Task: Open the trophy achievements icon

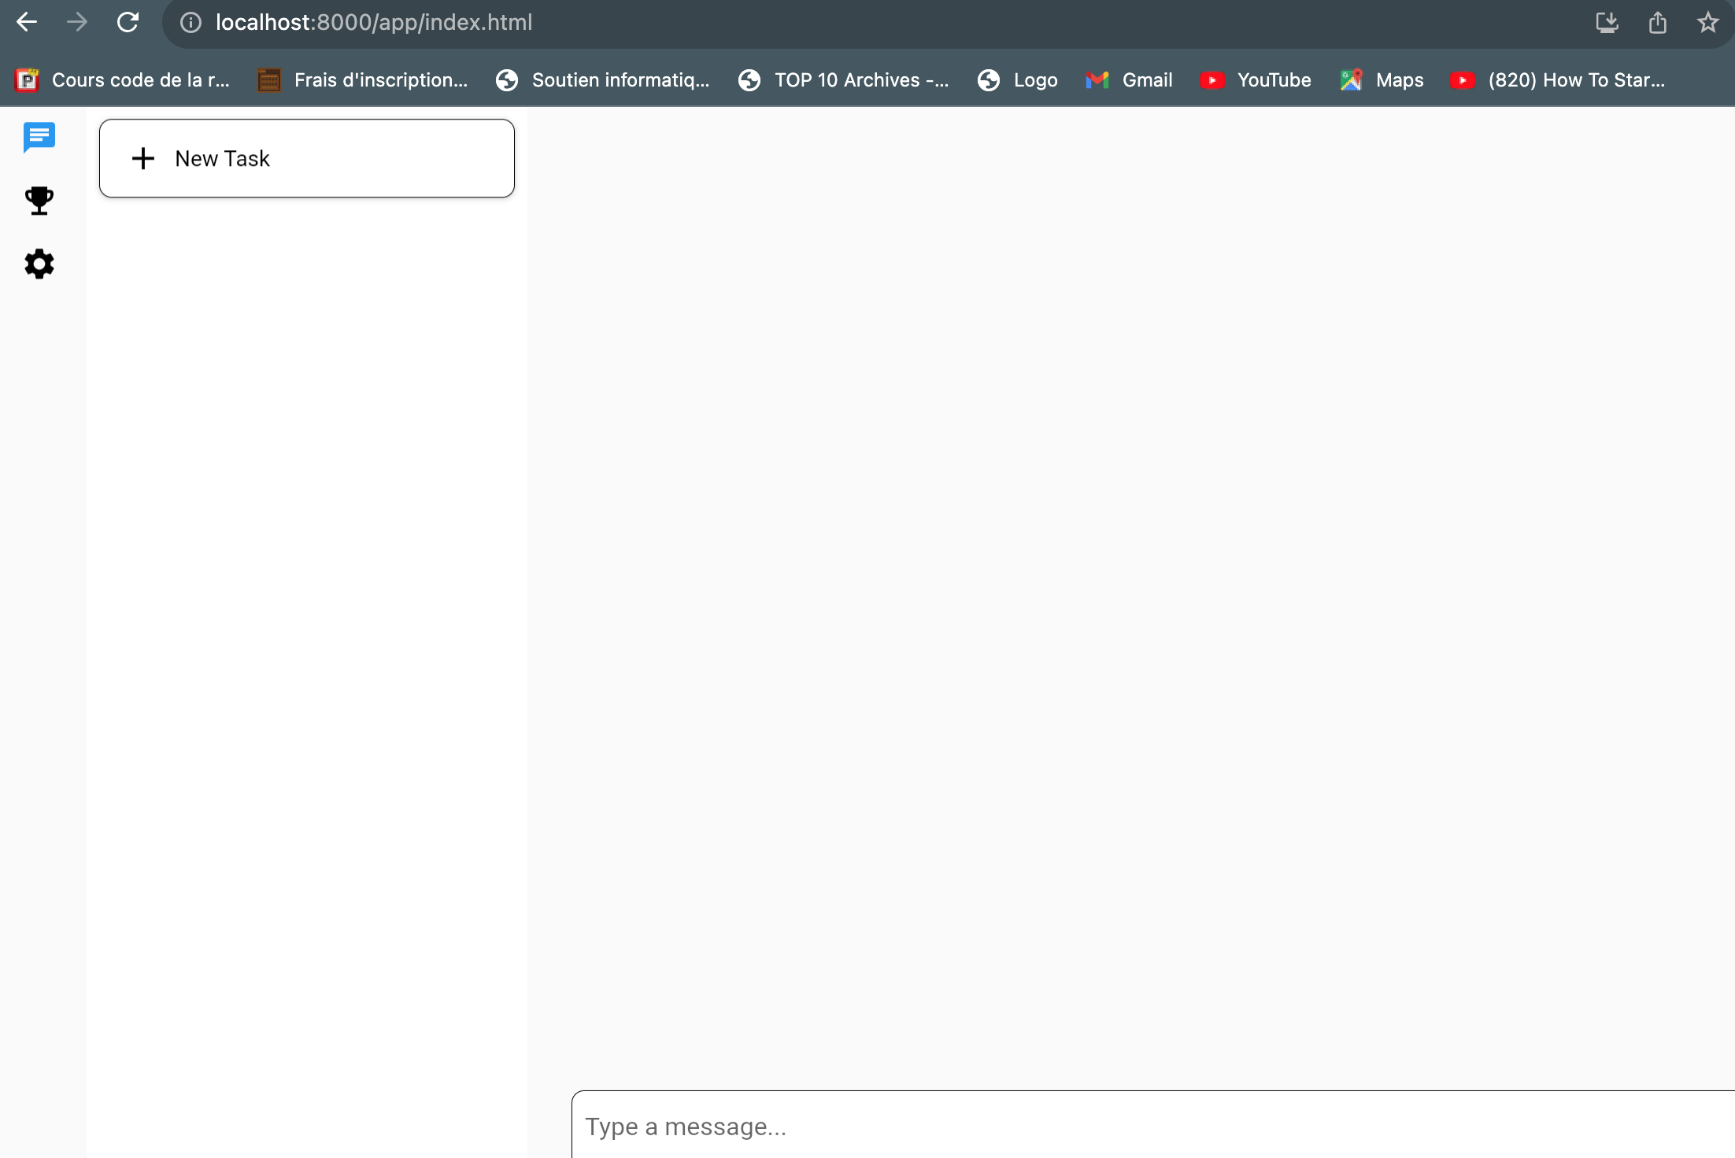Action: tap(39, 201)
